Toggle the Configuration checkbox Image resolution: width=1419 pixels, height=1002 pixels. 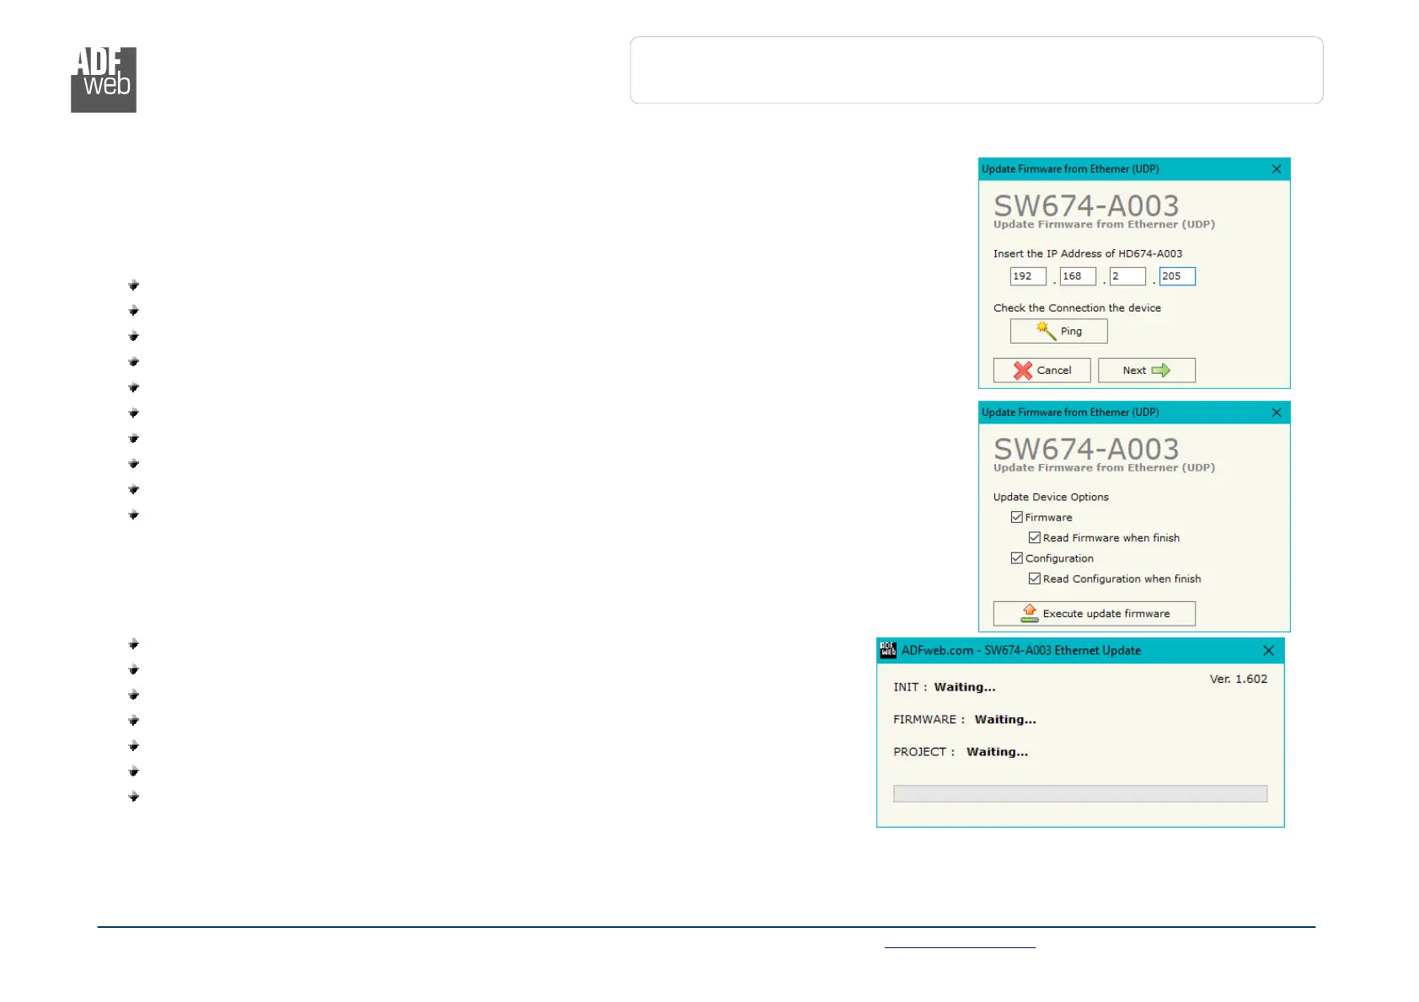1017,558
